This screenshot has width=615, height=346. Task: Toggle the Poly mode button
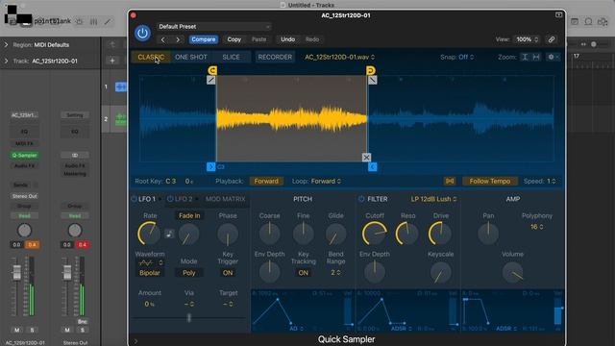[189, 273]
